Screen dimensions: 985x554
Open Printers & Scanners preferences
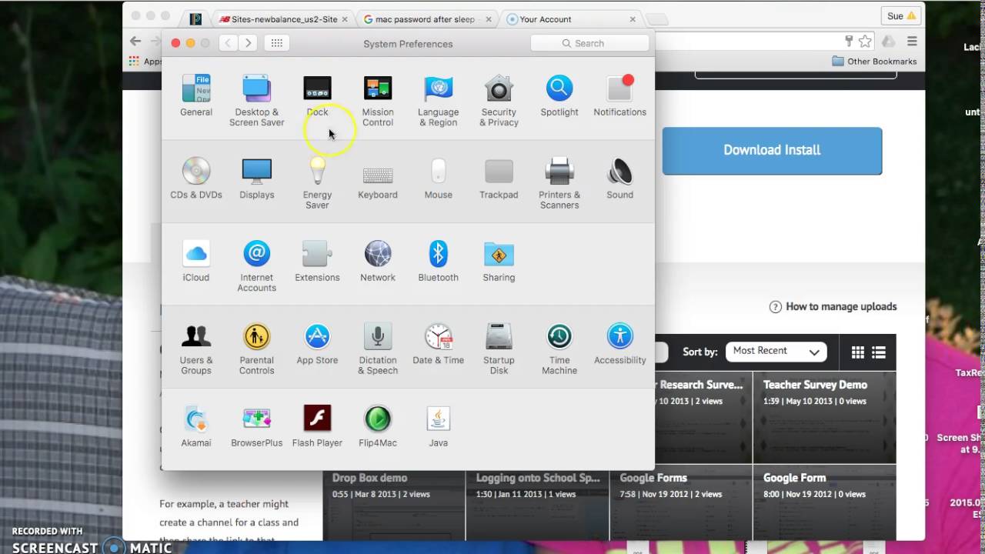(559, 183)
